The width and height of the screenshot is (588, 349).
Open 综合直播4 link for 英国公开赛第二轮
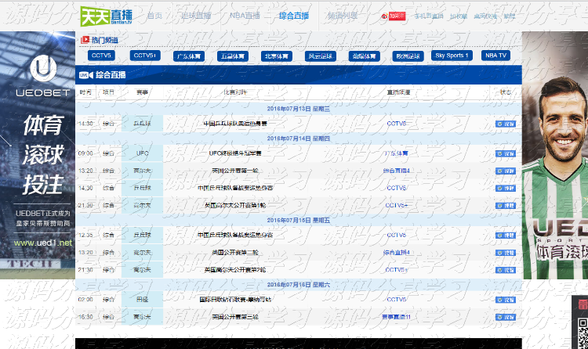[x=397, y=253]
